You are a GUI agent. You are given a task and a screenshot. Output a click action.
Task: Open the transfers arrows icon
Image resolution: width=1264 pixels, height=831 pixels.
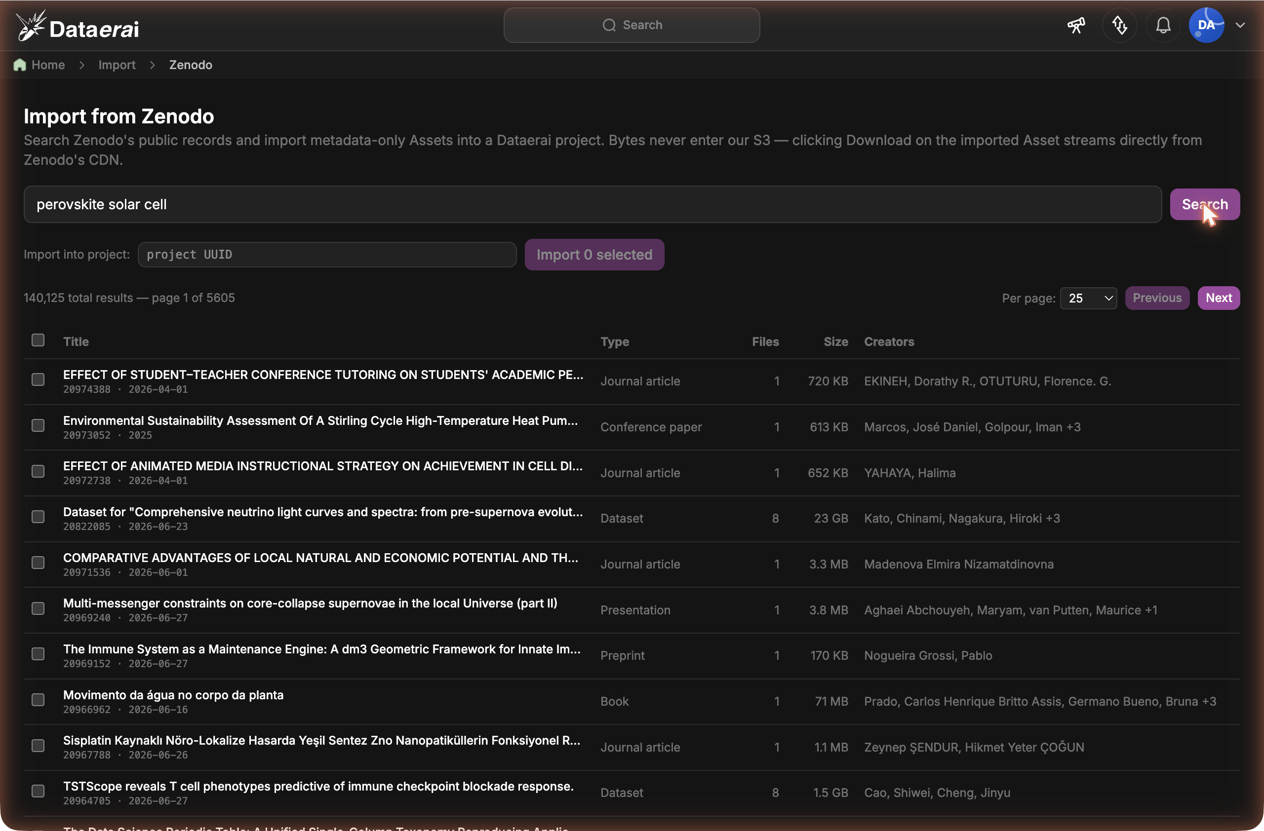pyautogui.click(x=1119, y=25)
